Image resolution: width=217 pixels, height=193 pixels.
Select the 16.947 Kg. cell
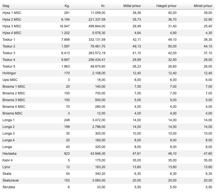[x=65, y=26]
